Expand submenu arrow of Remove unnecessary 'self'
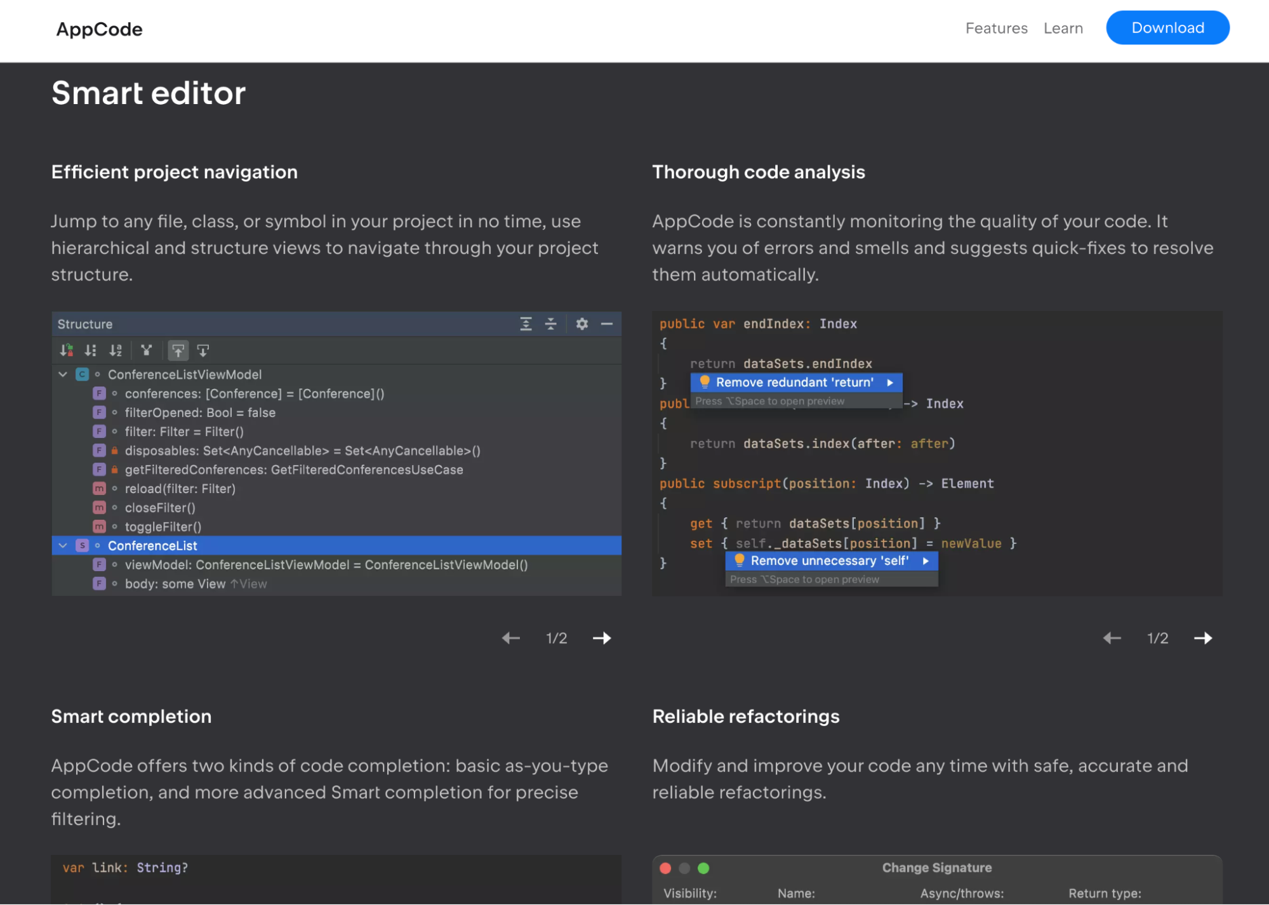The height and width of the screenshot is (905, 1269). point(926,561)
